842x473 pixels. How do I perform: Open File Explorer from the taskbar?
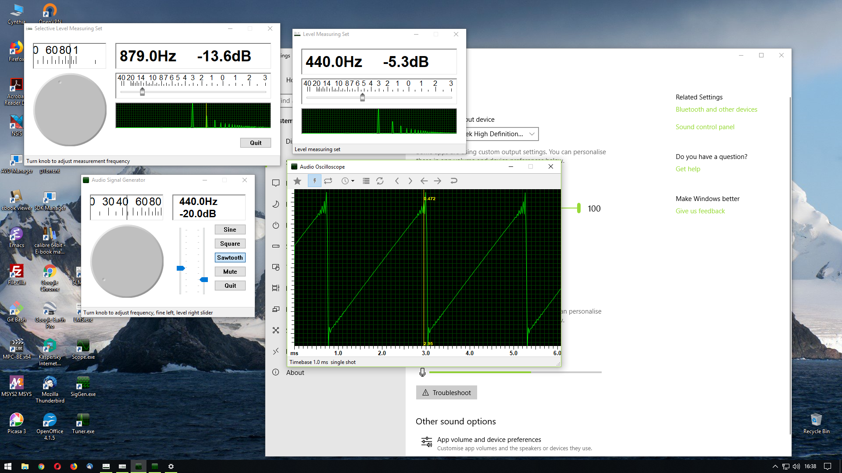[x=25, y=466]
